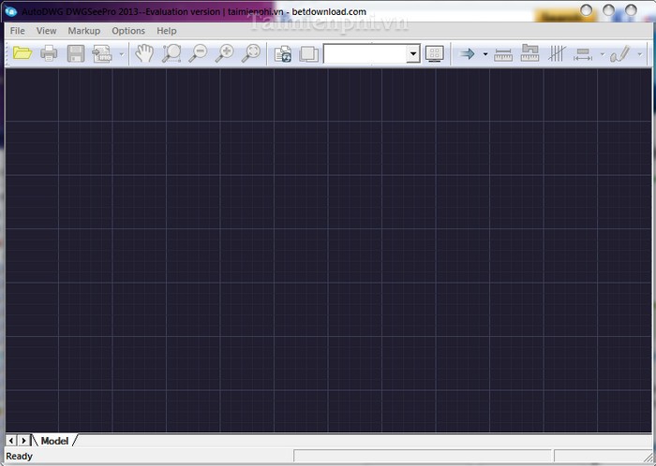Open the Markup menu
This screenshot has height=466, width=656.
point(84,31)
